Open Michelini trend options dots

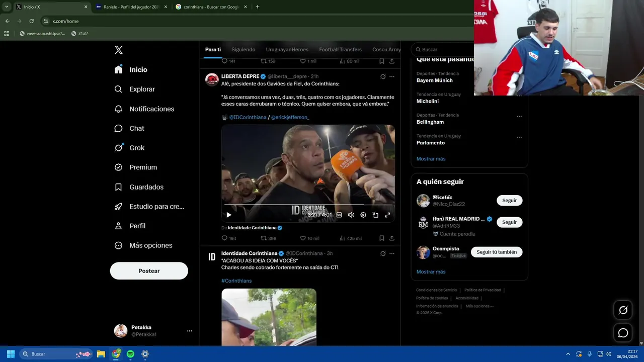click(519, 96)
